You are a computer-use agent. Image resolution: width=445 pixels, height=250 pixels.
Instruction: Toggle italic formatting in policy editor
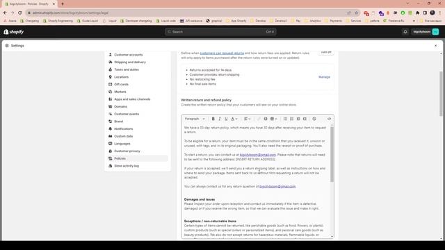(220, 119)
